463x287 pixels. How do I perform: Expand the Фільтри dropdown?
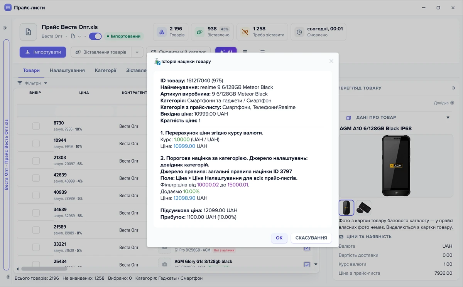pos(46,83)
